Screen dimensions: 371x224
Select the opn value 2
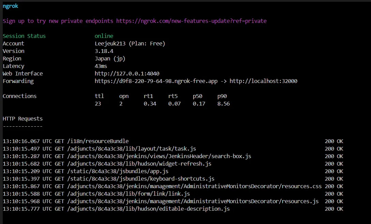121,104
